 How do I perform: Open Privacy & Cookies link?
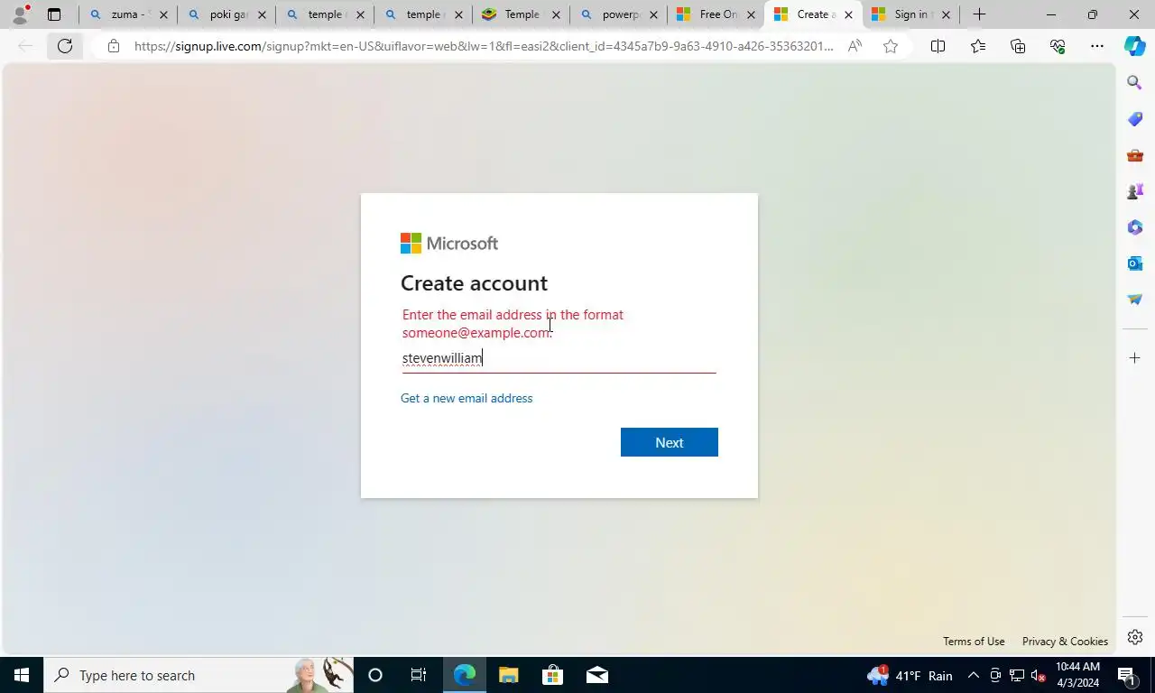click(1065, 642)
